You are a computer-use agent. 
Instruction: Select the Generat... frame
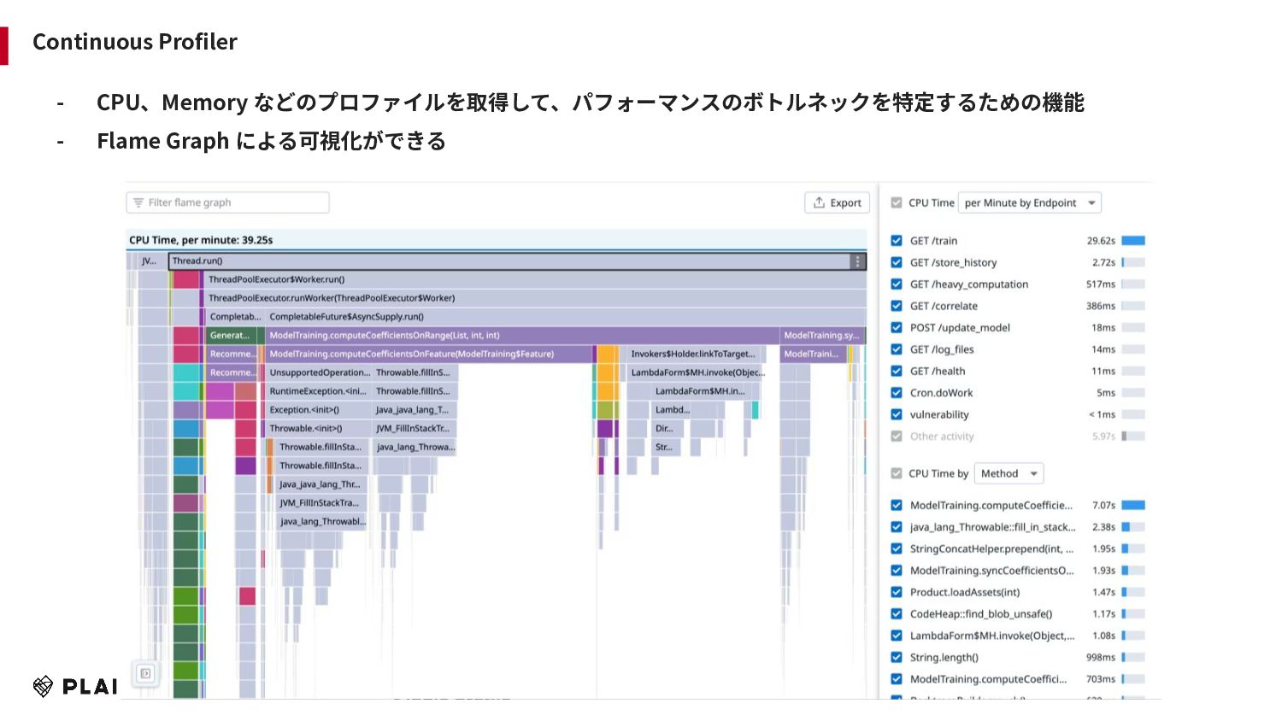tap(231, 336)
